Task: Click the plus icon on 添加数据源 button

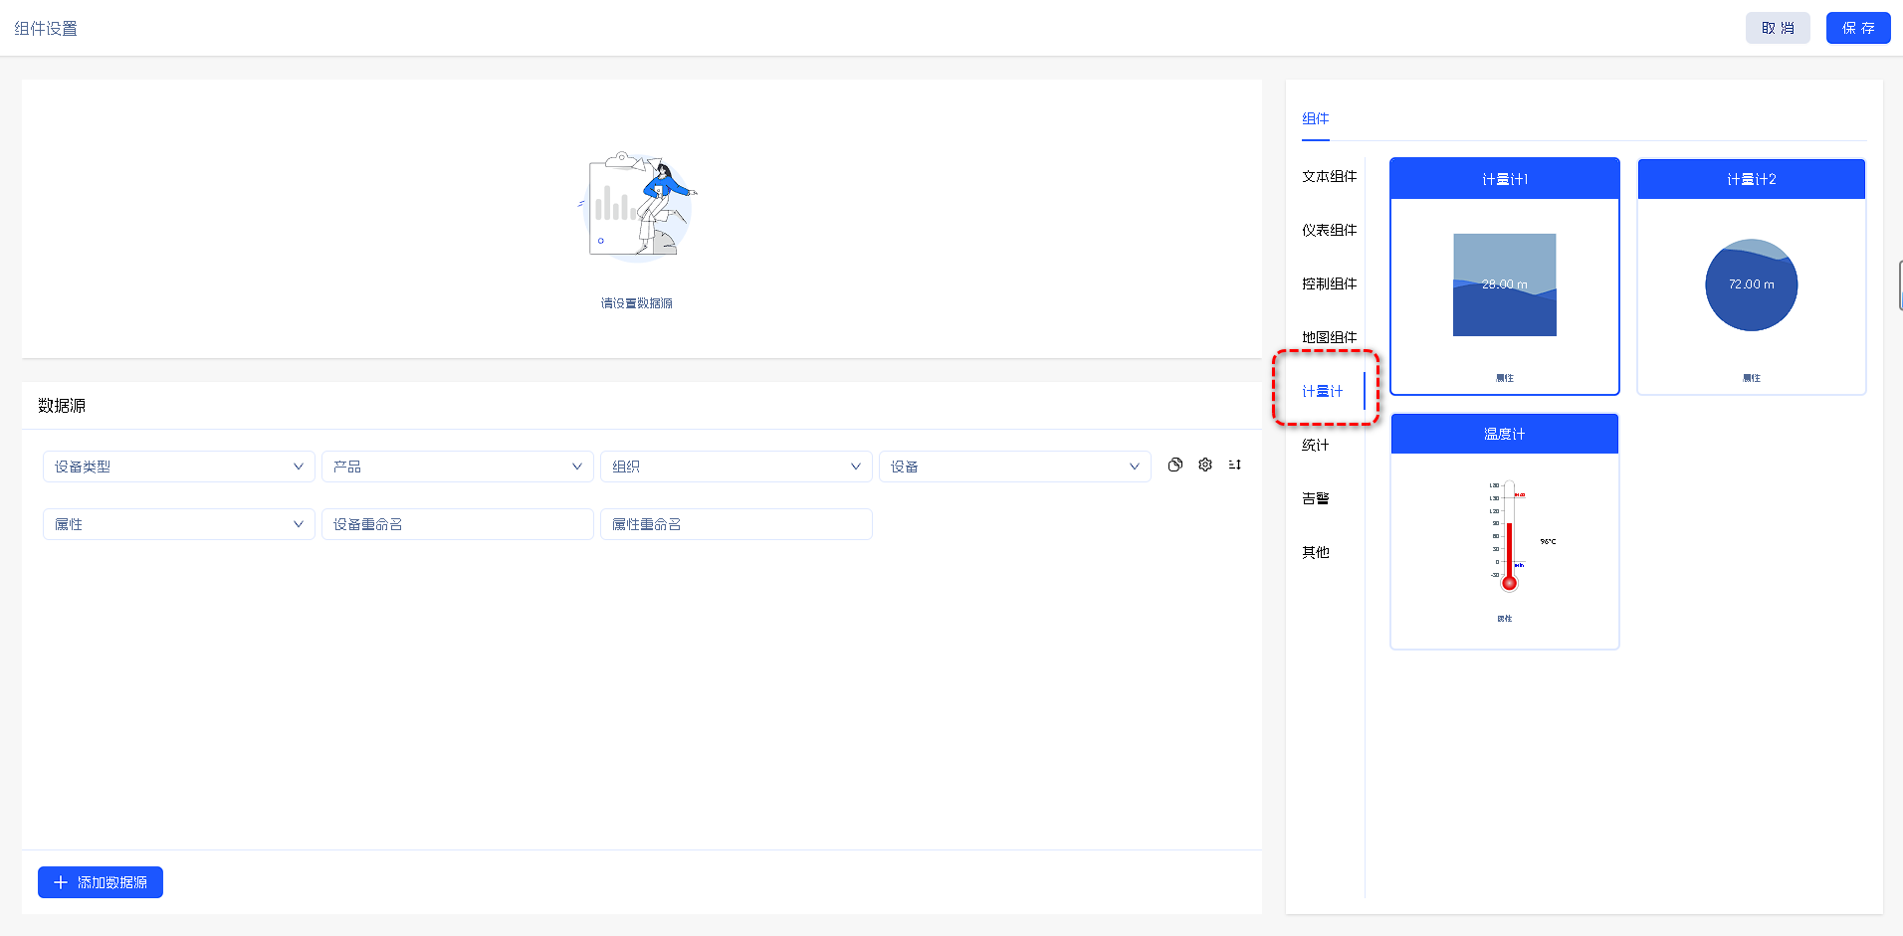Action: coord(61,882)
